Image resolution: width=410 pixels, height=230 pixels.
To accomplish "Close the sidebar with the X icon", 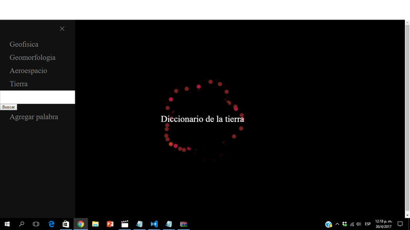I will (x=62, y=29).
